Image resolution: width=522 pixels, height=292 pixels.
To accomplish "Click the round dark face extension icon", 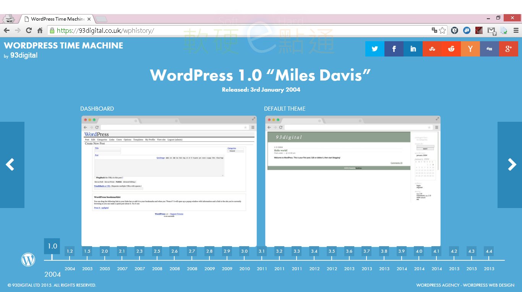I will (x=455, y=31).
